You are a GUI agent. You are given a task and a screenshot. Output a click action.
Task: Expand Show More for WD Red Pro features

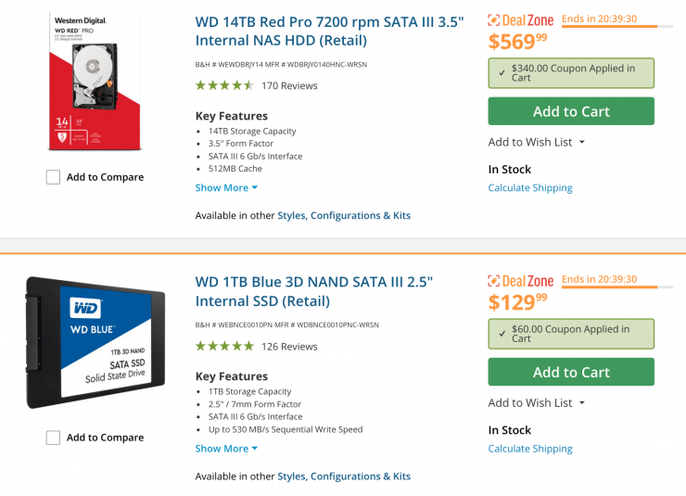226,187
